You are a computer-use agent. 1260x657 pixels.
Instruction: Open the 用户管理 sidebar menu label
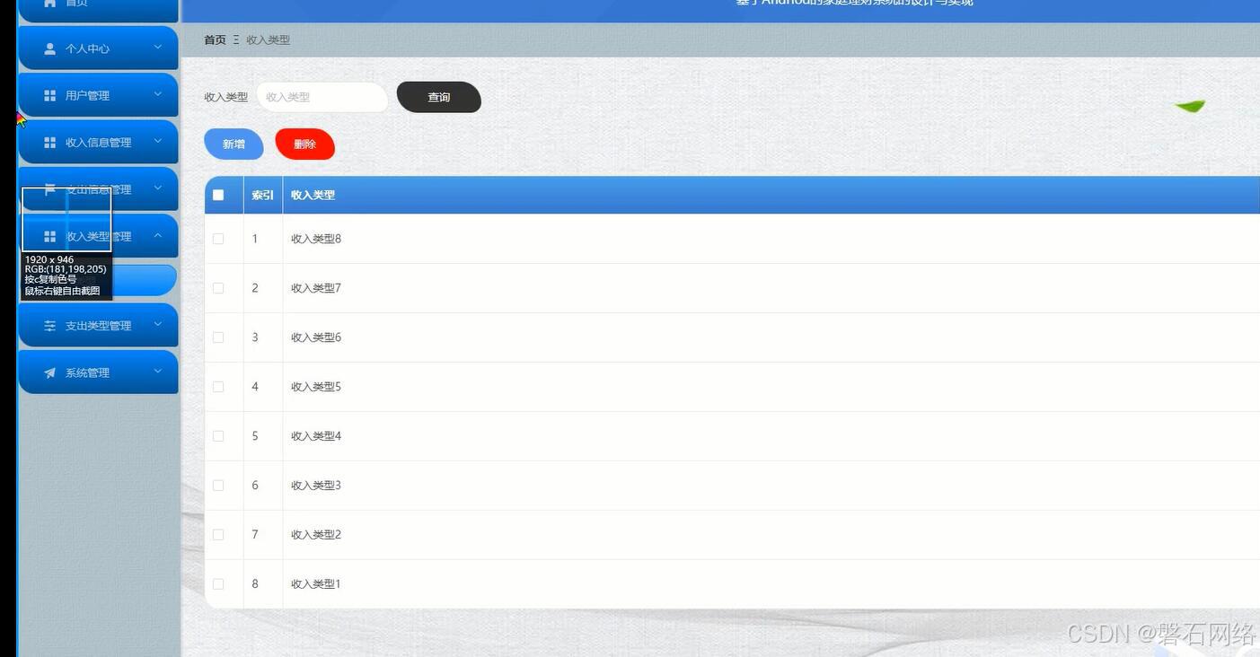tap(87, 95)
